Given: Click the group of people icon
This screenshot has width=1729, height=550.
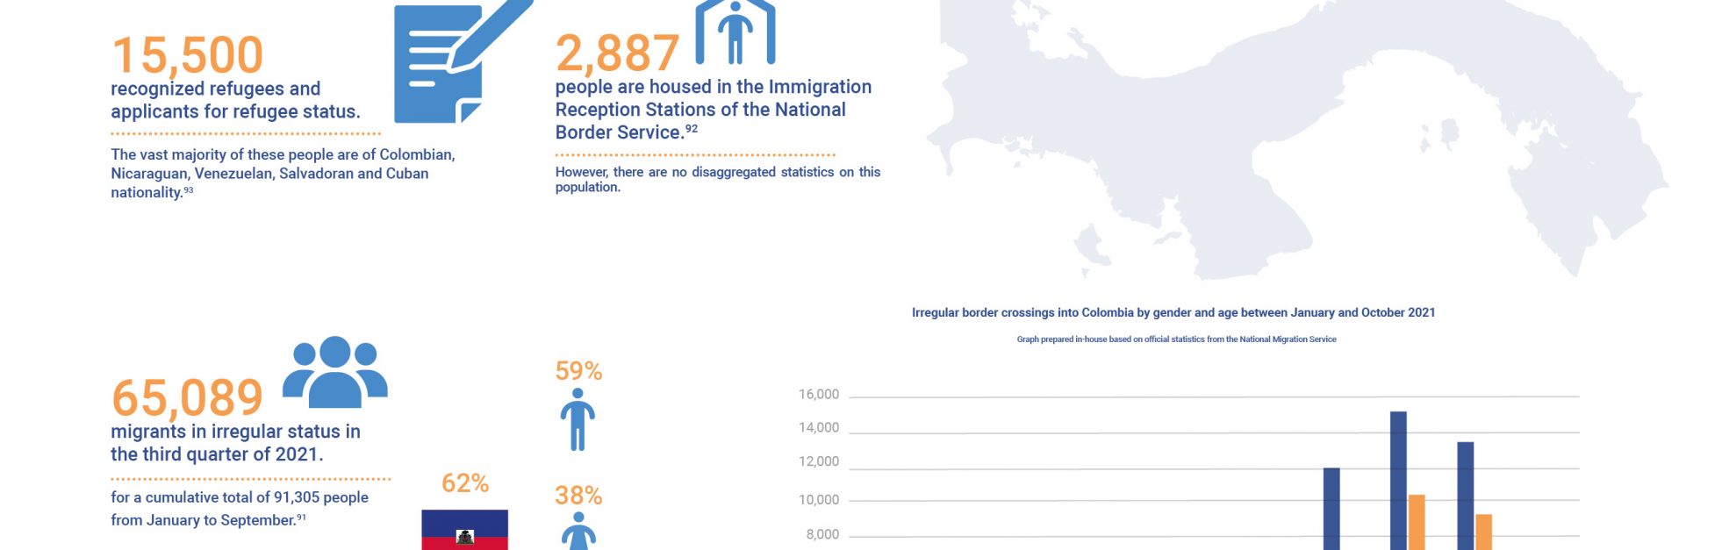Looking at the screenshot, I should tap(335, 373).
